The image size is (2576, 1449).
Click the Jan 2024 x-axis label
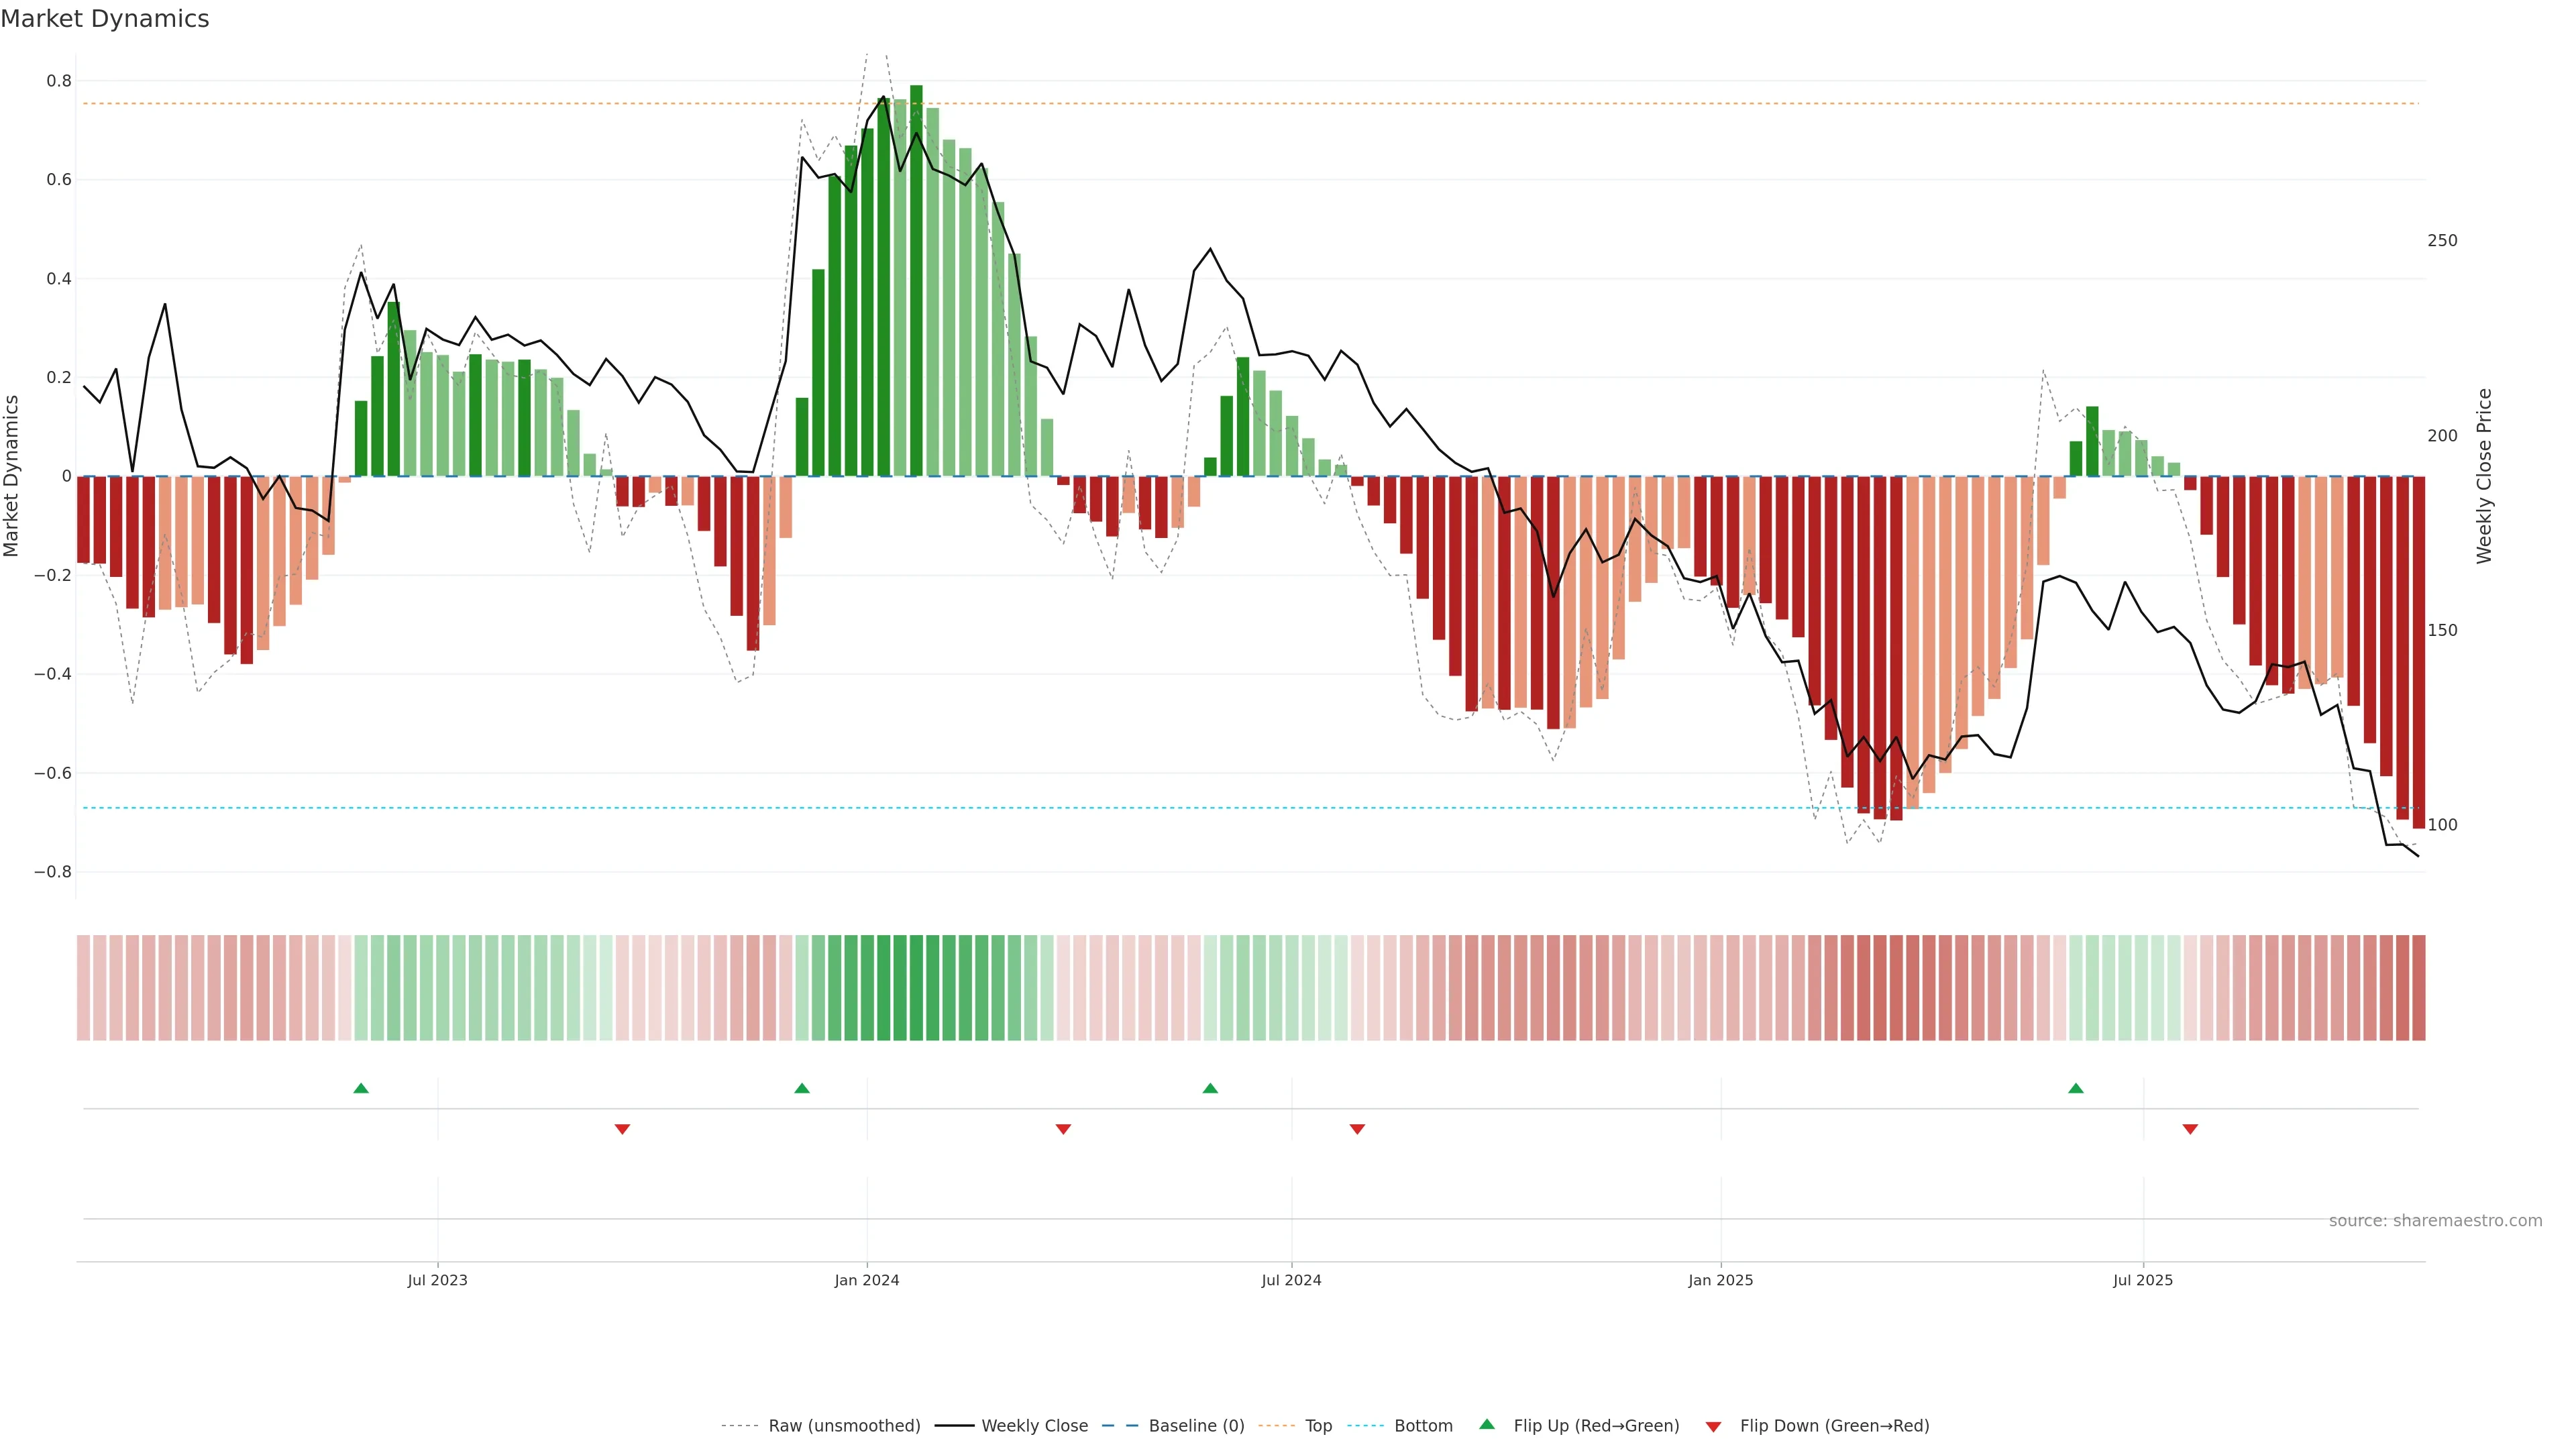pos(867,1281)
